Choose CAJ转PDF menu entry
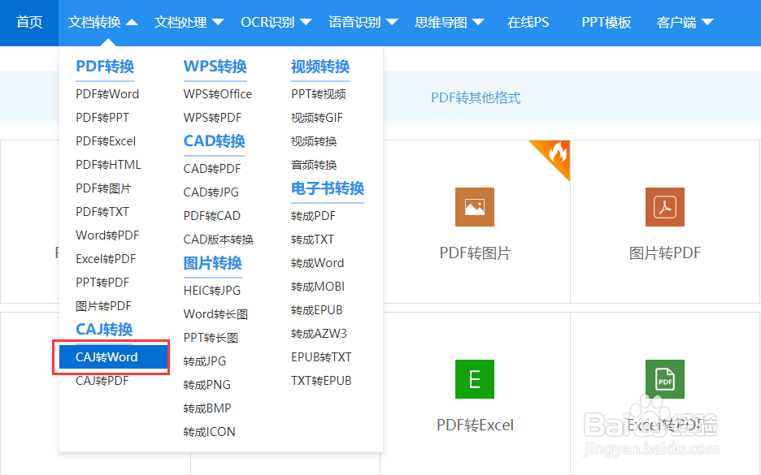The image size is (761, 475). pyautogui.click(x=102, y=381)
